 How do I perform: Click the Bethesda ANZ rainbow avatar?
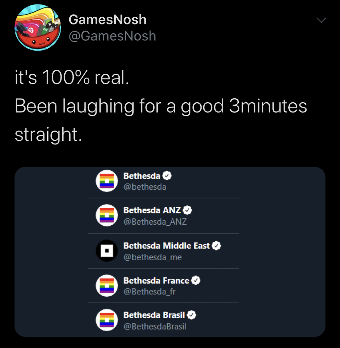click(106, 216)
